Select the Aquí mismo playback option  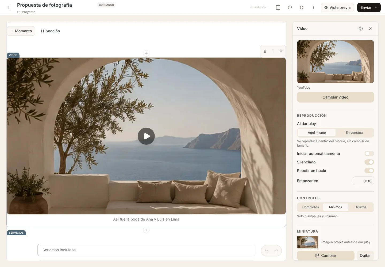click(317, 133)
